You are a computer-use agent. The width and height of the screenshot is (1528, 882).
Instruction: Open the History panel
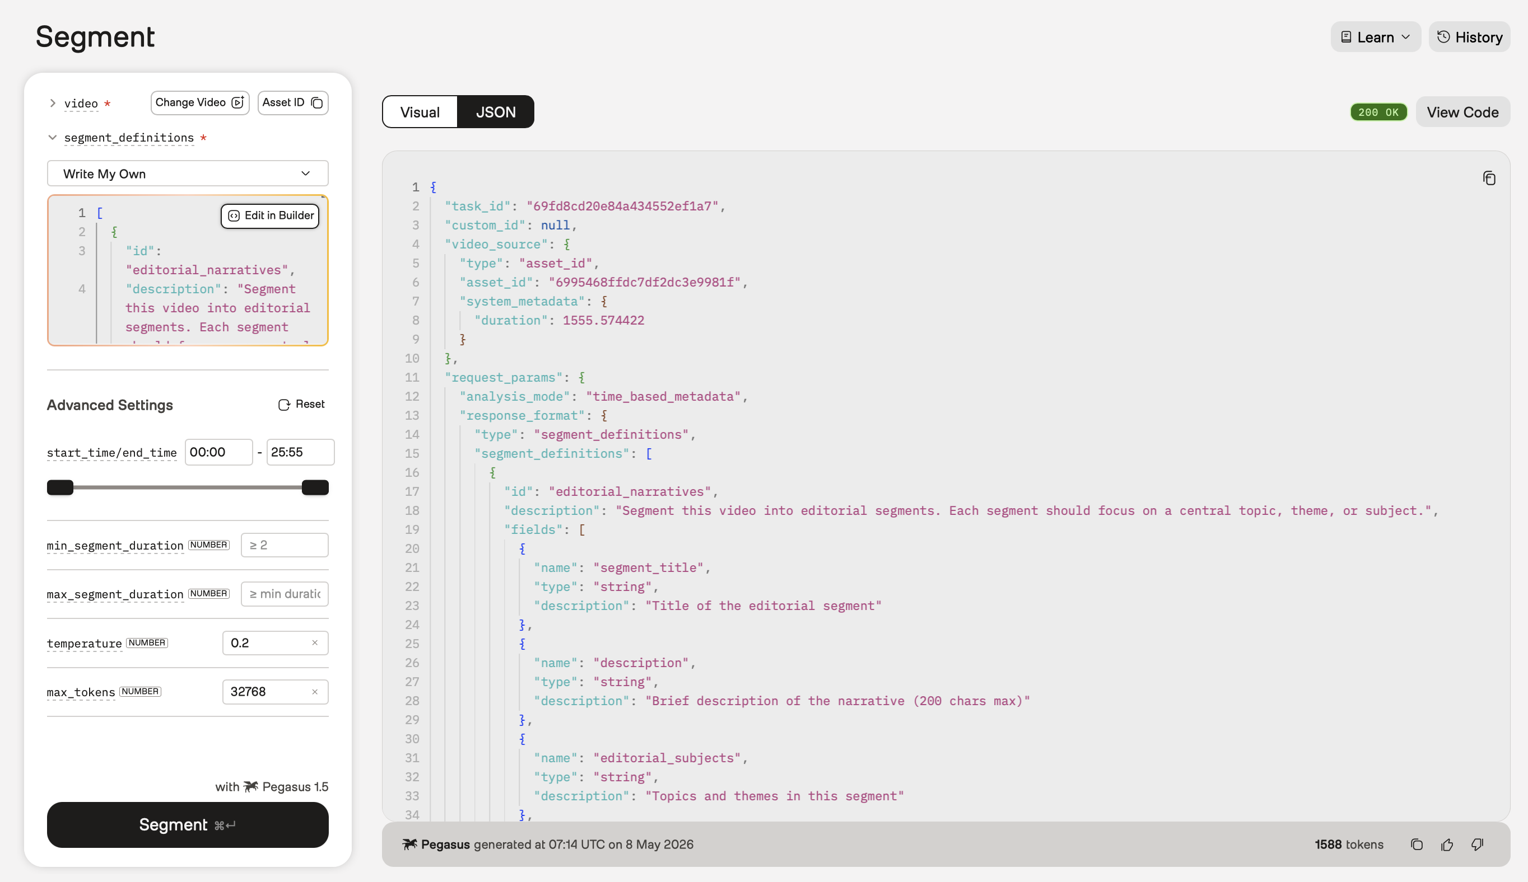[x=1469, y=37]
